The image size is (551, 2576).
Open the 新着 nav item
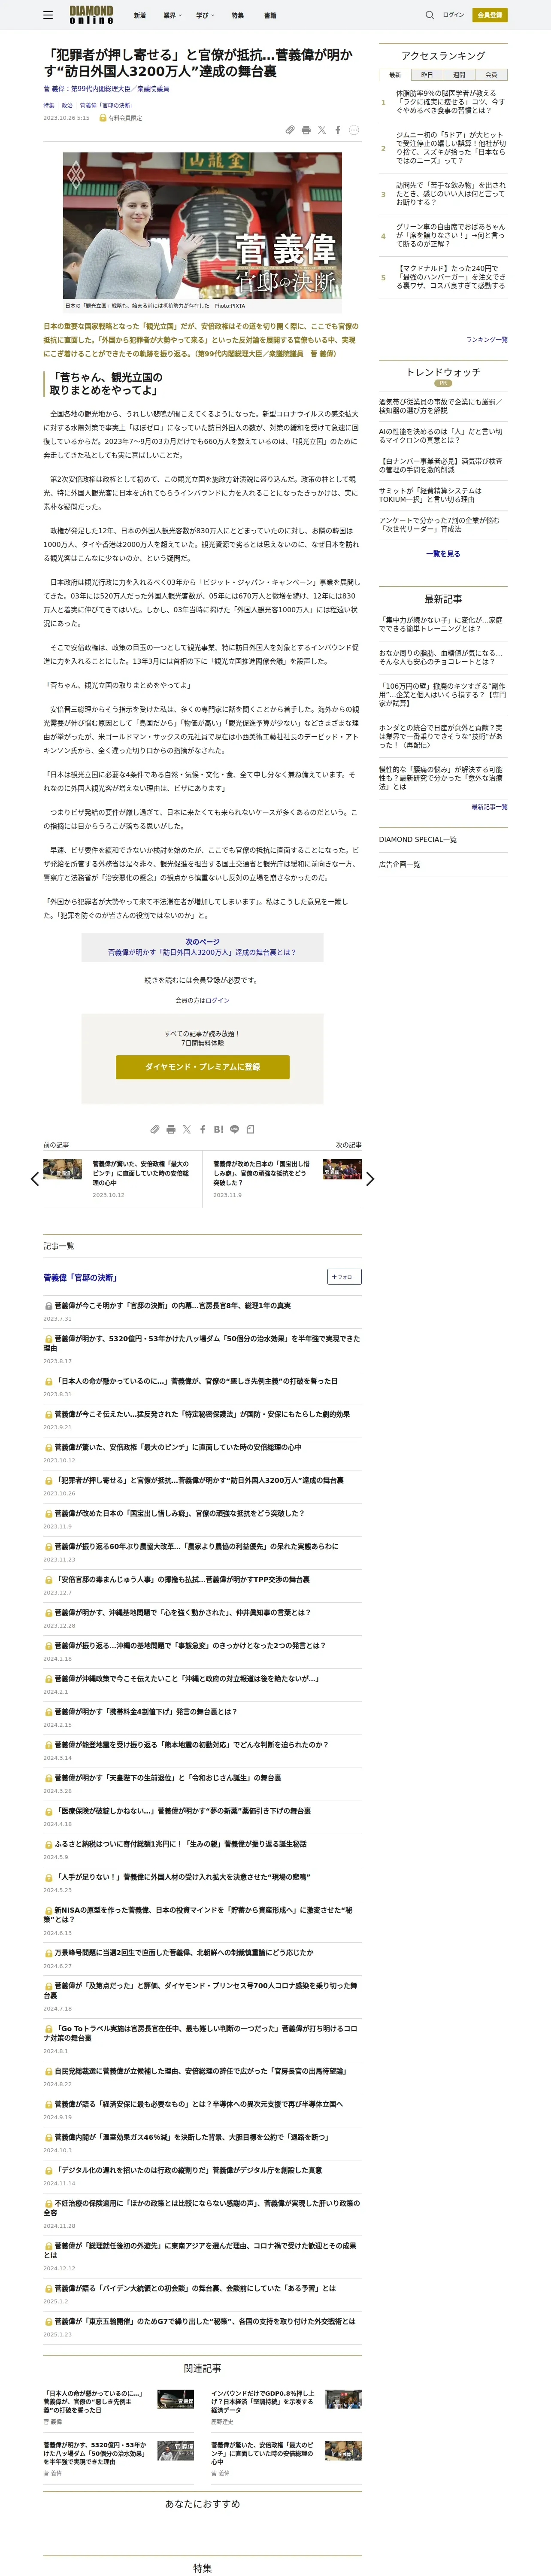(x=140, y=15)
